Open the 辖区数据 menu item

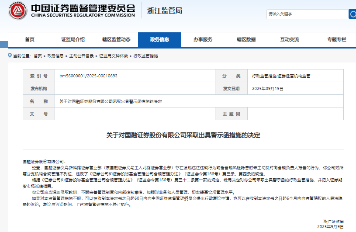(x=246, y=39)
